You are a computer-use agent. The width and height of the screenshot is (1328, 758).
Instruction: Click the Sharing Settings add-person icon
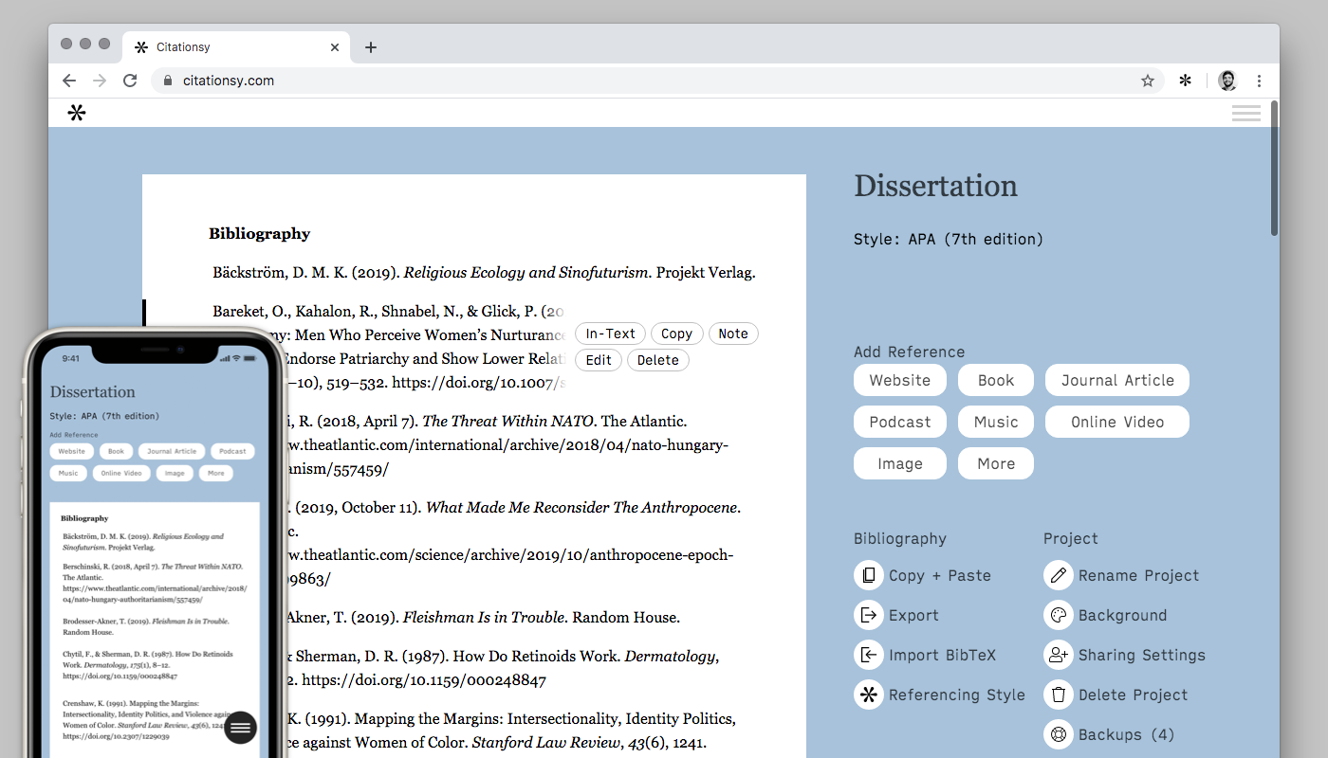click(x=1058, y=655)
